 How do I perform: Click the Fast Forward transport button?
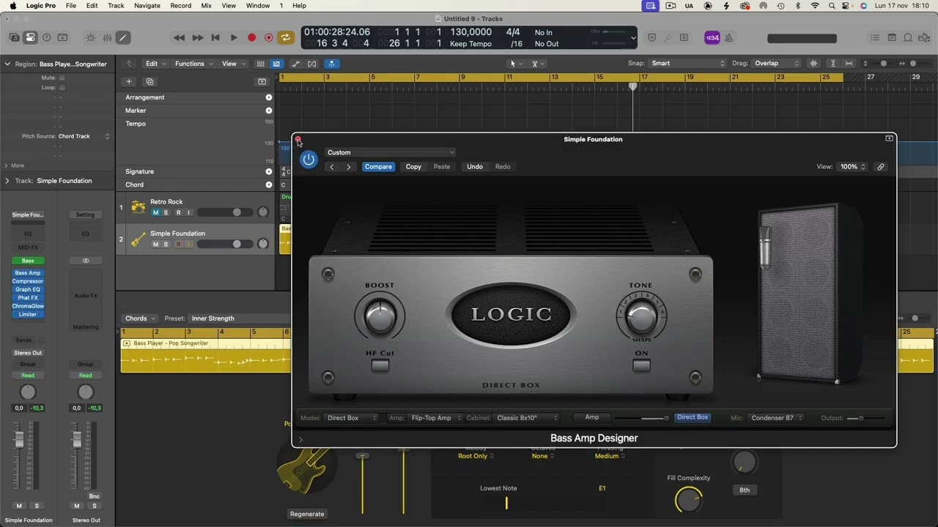198,37
